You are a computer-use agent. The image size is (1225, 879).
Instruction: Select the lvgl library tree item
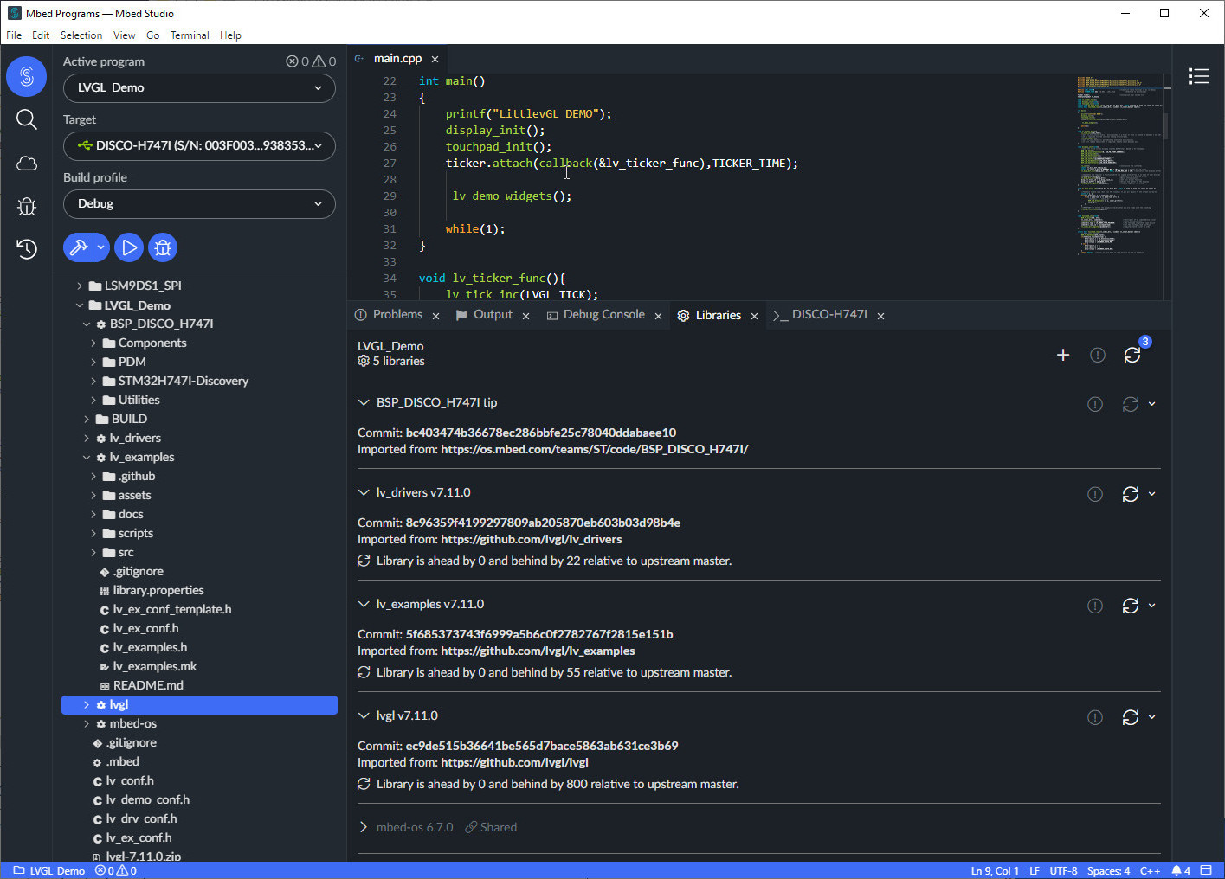[x=199, y=705]
